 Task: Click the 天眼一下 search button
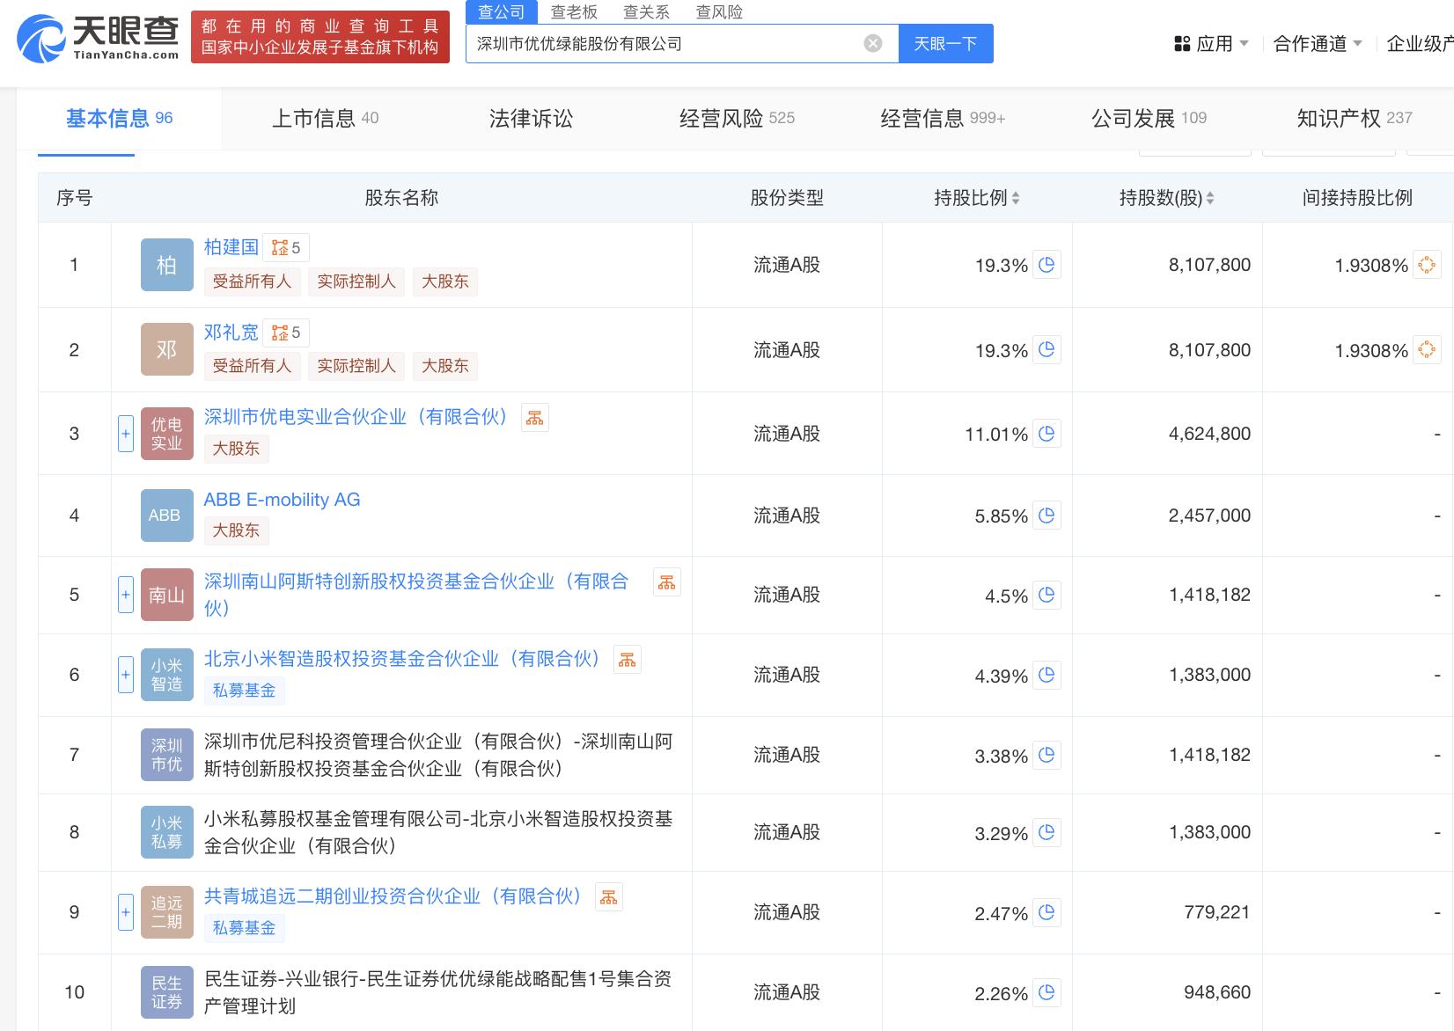(946, 43)
